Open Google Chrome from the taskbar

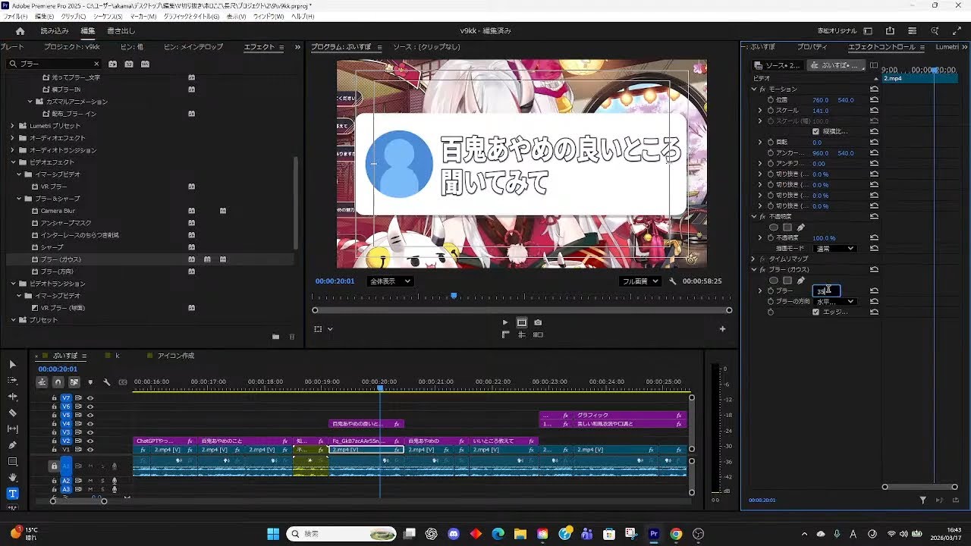point(676,534)
